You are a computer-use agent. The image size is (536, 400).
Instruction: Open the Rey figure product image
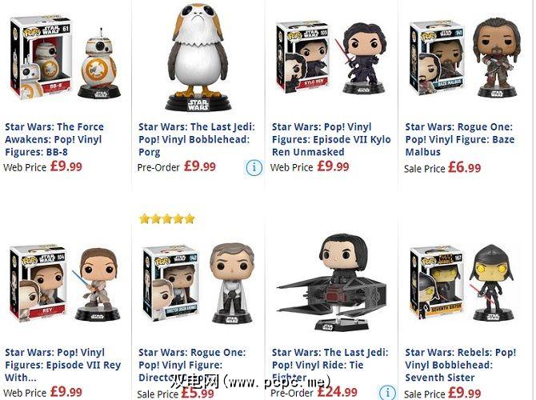(65, 283)
